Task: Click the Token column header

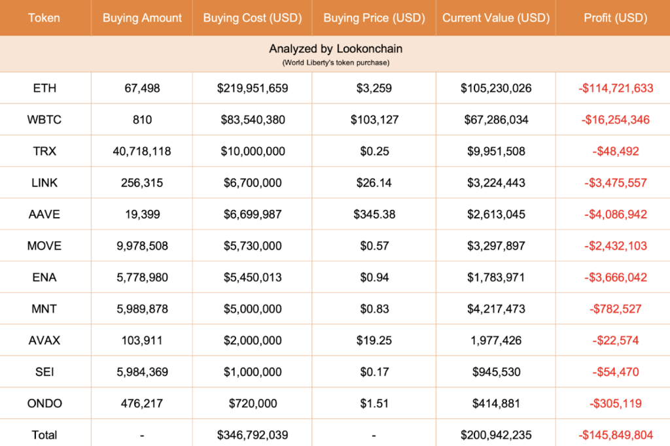Action: [x=44, y=18]
